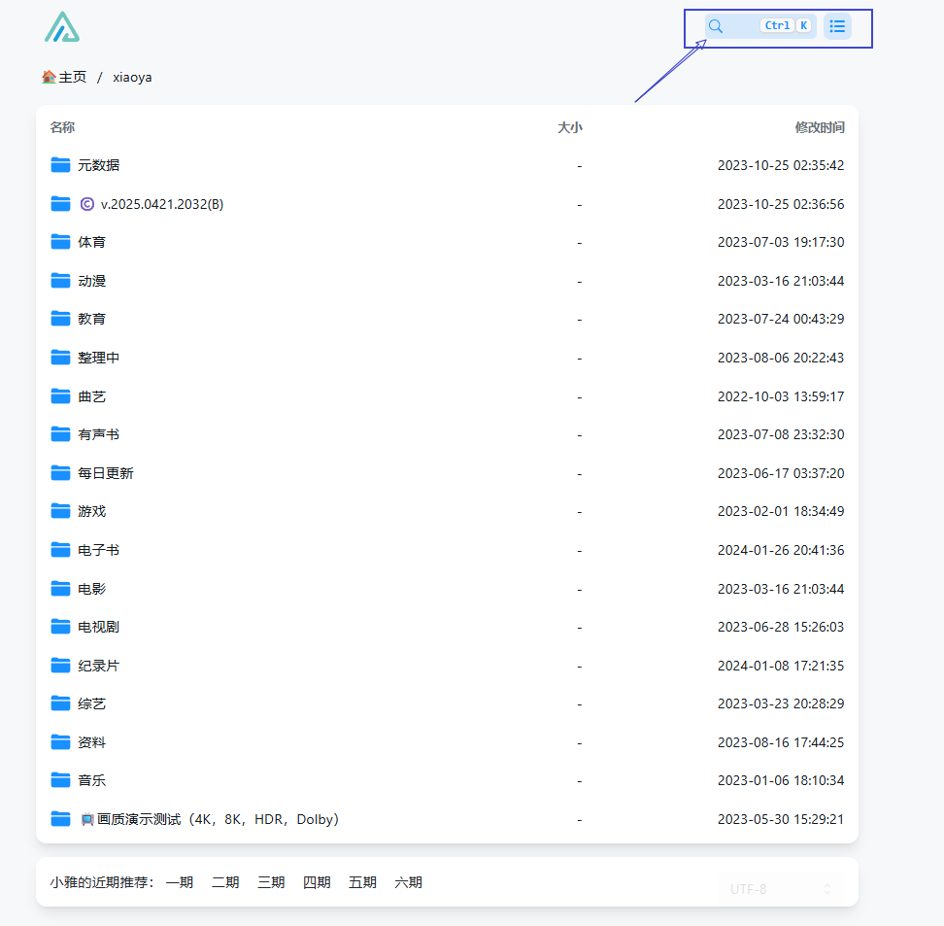
Task: Open the 四期 recommendation link
Action: coord(317,882)
